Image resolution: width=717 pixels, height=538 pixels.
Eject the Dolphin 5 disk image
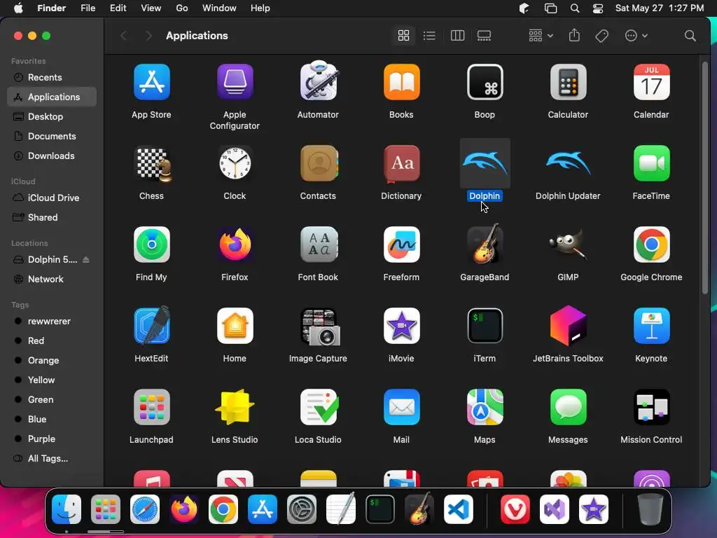pos(85,260)
